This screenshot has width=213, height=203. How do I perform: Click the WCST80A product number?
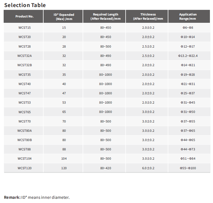pyautogui.click(x=24, y=131)
